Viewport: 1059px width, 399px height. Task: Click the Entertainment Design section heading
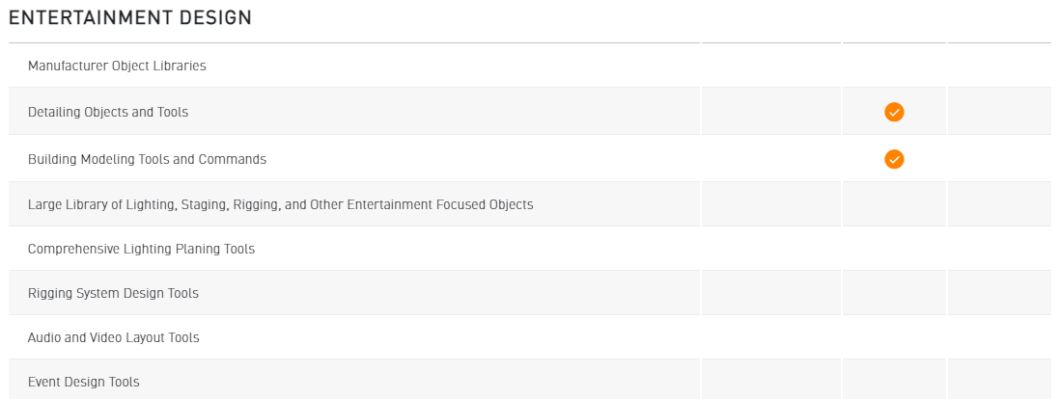[130, 17]
